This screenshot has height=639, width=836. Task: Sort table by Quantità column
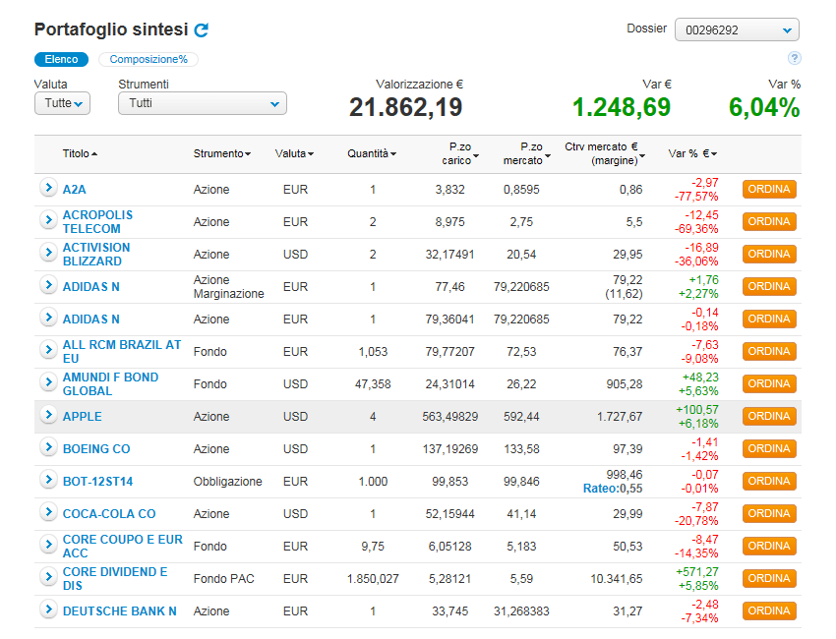pos(372,153)
